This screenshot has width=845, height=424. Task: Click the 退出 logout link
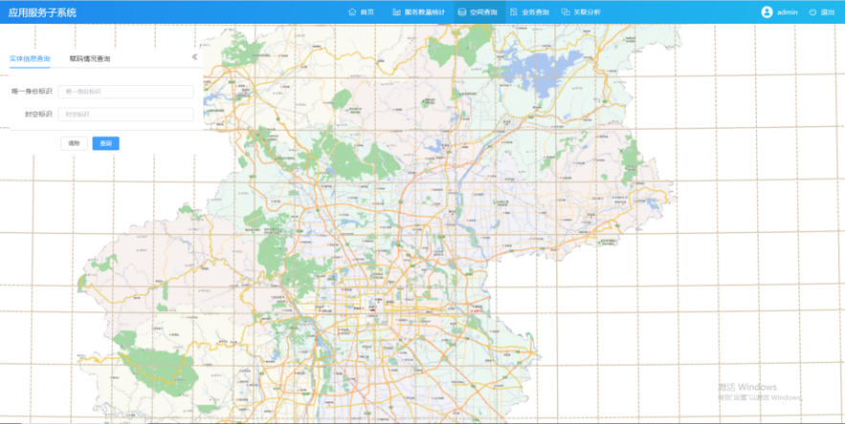[828, 12]
